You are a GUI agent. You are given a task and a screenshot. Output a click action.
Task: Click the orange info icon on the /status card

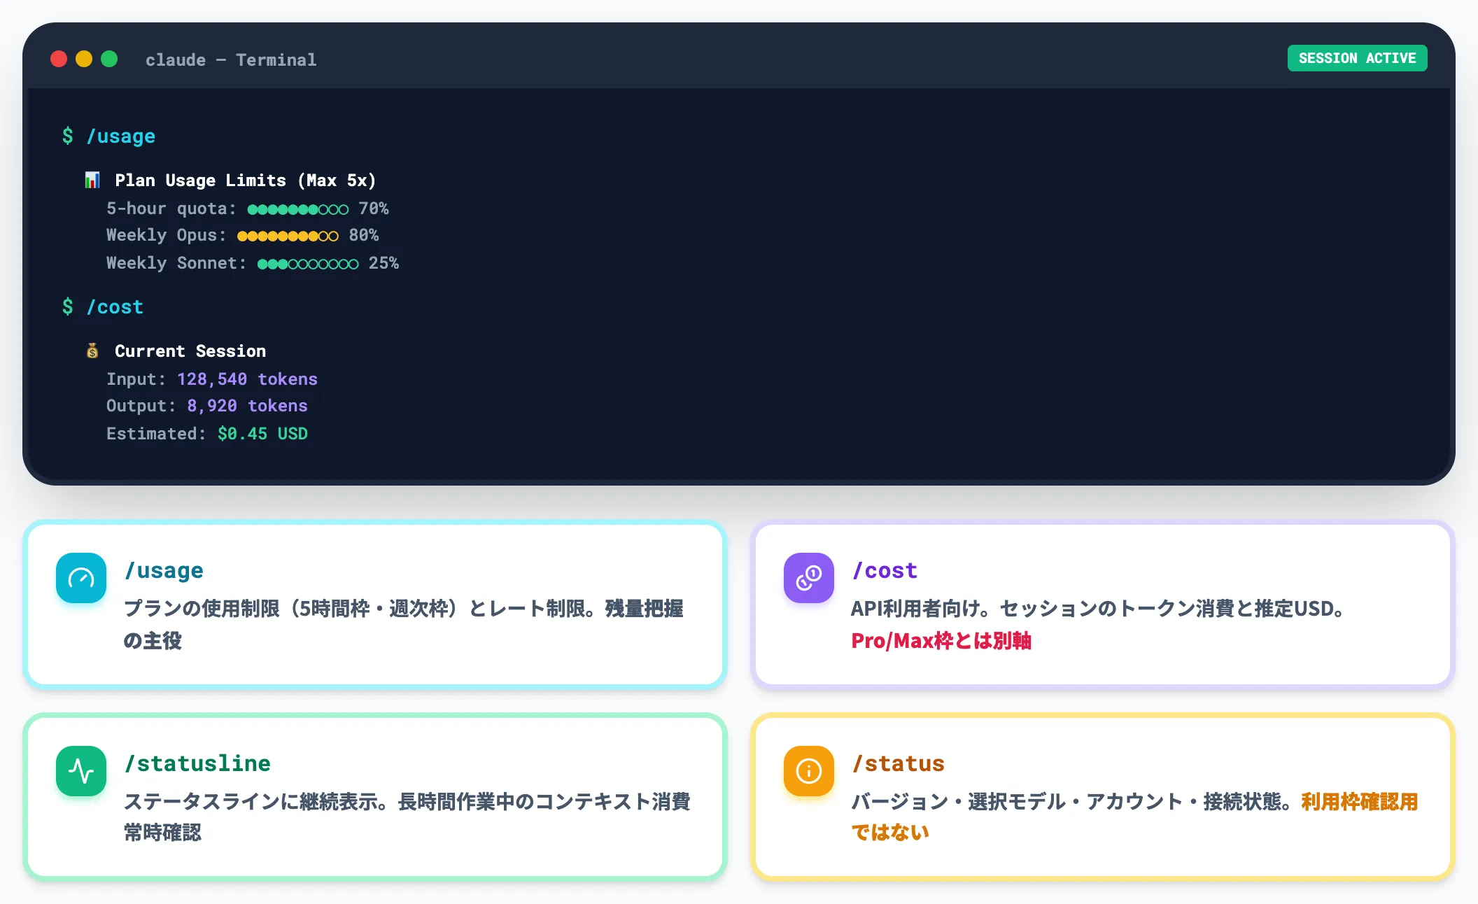[809, 771]
